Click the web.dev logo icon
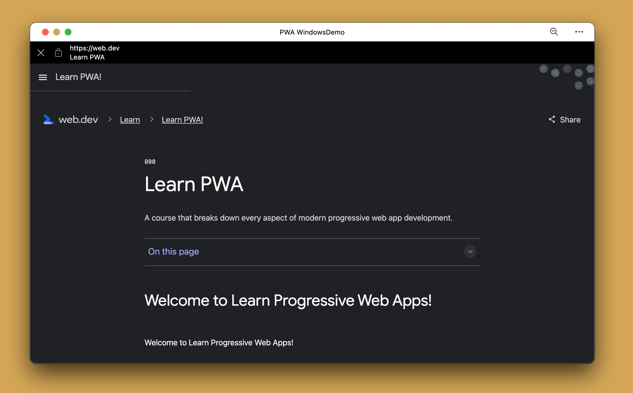Screen dimensions: 633x393 click(x=49, y=120)
